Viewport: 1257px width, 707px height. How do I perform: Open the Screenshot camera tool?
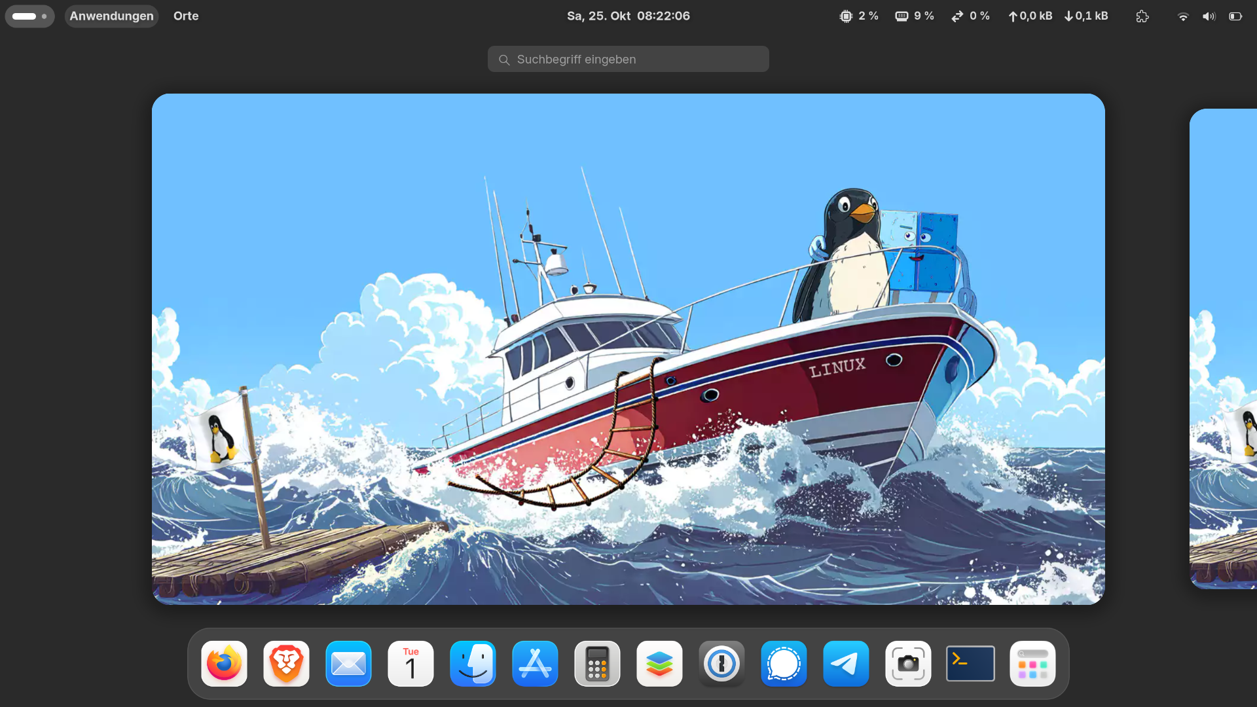pyautogui.click(x=908, y=664)
